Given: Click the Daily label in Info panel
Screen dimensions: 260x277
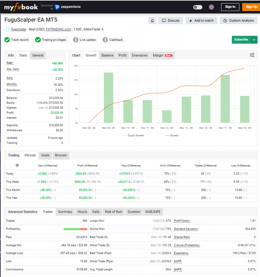Looking at the screenshot, I should (9, 78).
